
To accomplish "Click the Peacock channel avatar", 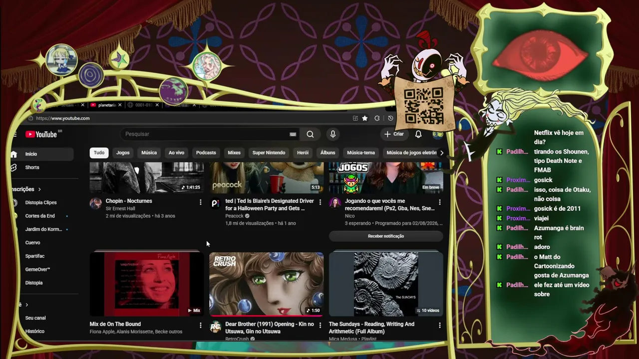I will [215, 203].
